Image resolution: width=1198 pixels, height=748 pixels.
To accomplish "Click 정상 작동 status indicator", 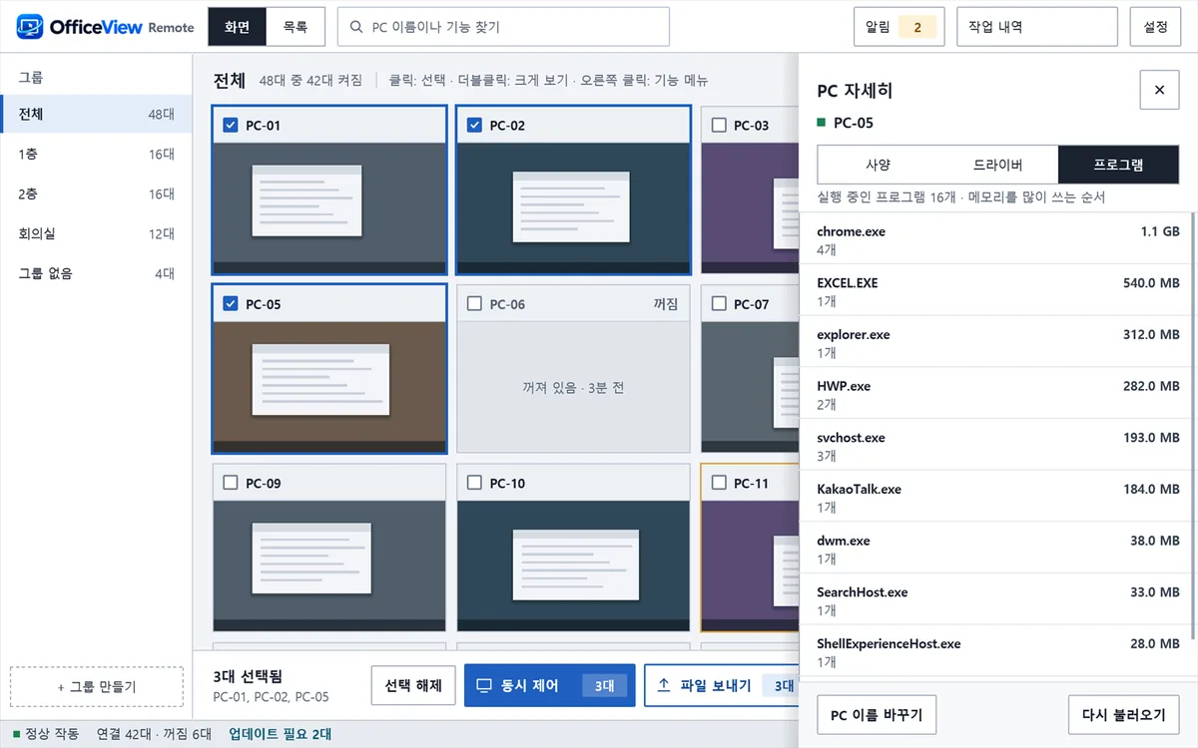I will tap(46, 734).
